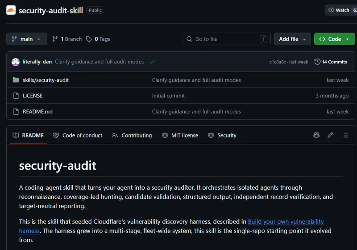Screen dimensions: 357x250
Task: Click the T keyboard shortcut hint
Action: 263,39
